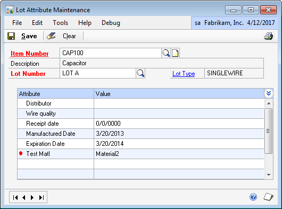This screenshot has height=209, width=282.
Task: Click the empty Wire quality value cell
Action: [x=179, y=114]
